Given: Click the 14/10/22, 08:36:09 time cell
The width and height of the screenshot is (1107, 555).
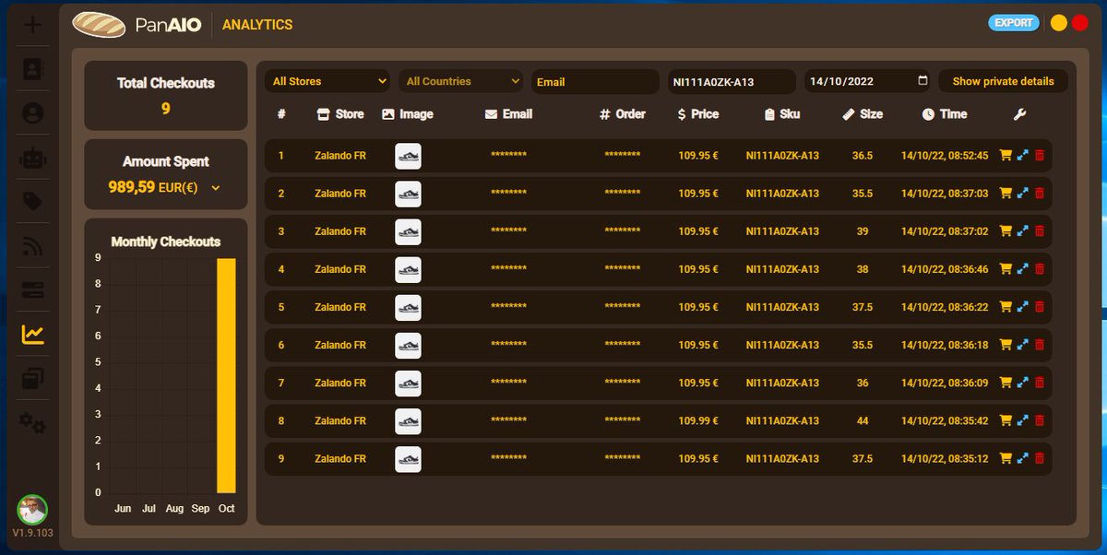Looking at the screenshot, I should (x=945, y=383).
